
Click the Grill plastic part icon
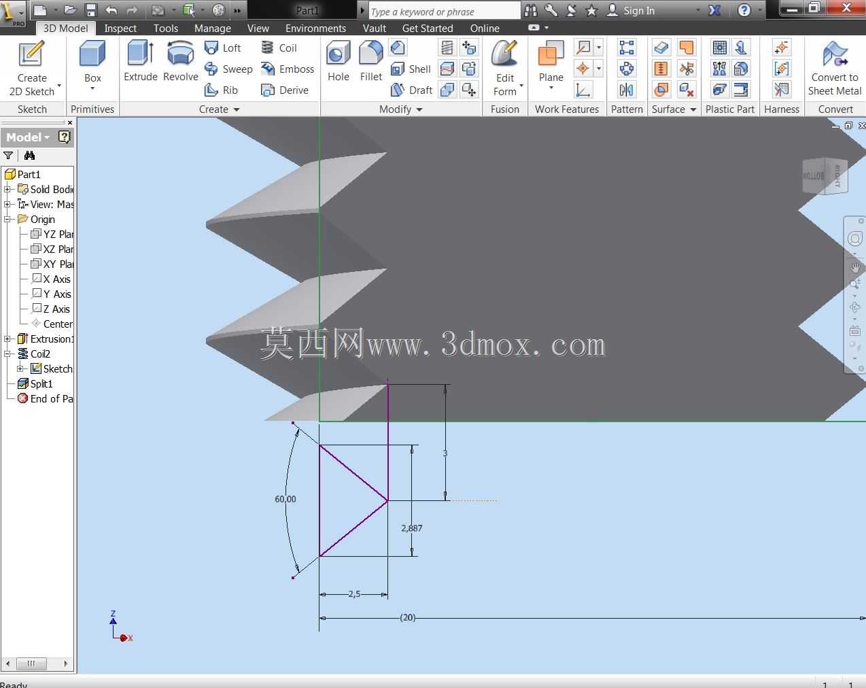click(x=719, y=48)
